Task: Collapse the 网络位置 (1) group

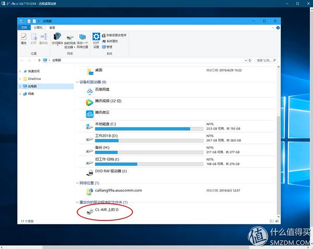Action: pyautogui.click(x=77, y=183)
